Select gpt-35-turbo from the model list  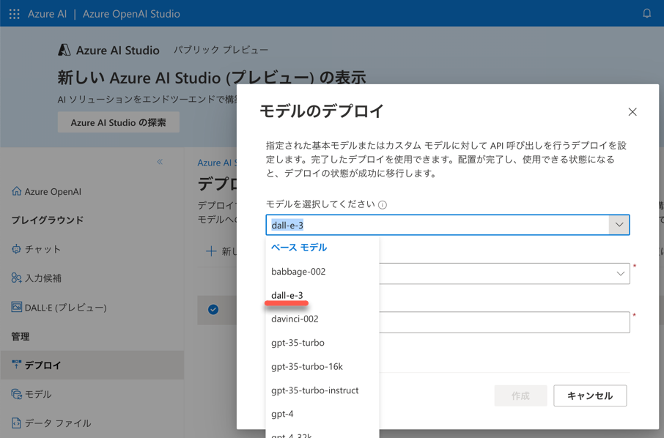pyautogui.click(x=298, y=343)
